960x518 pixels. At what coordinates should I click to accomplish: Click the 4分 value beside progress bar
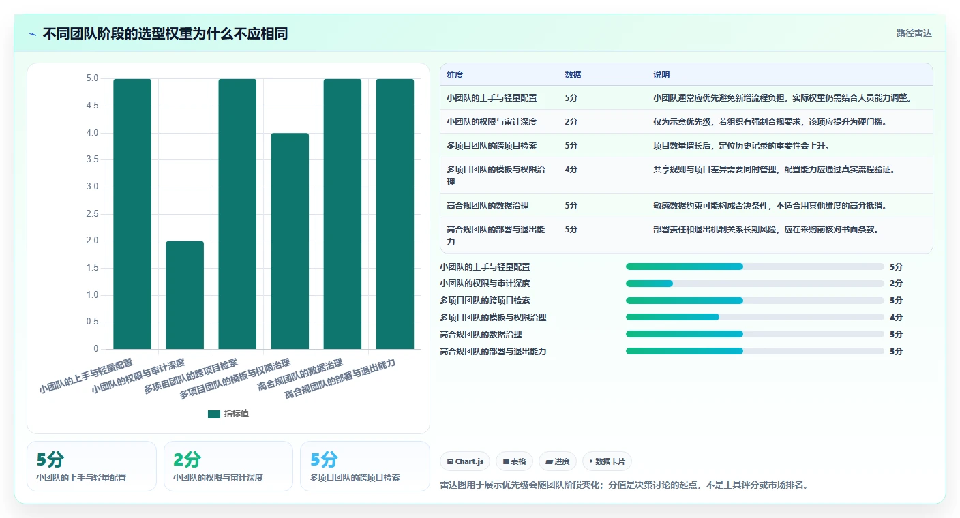point(896,317)
